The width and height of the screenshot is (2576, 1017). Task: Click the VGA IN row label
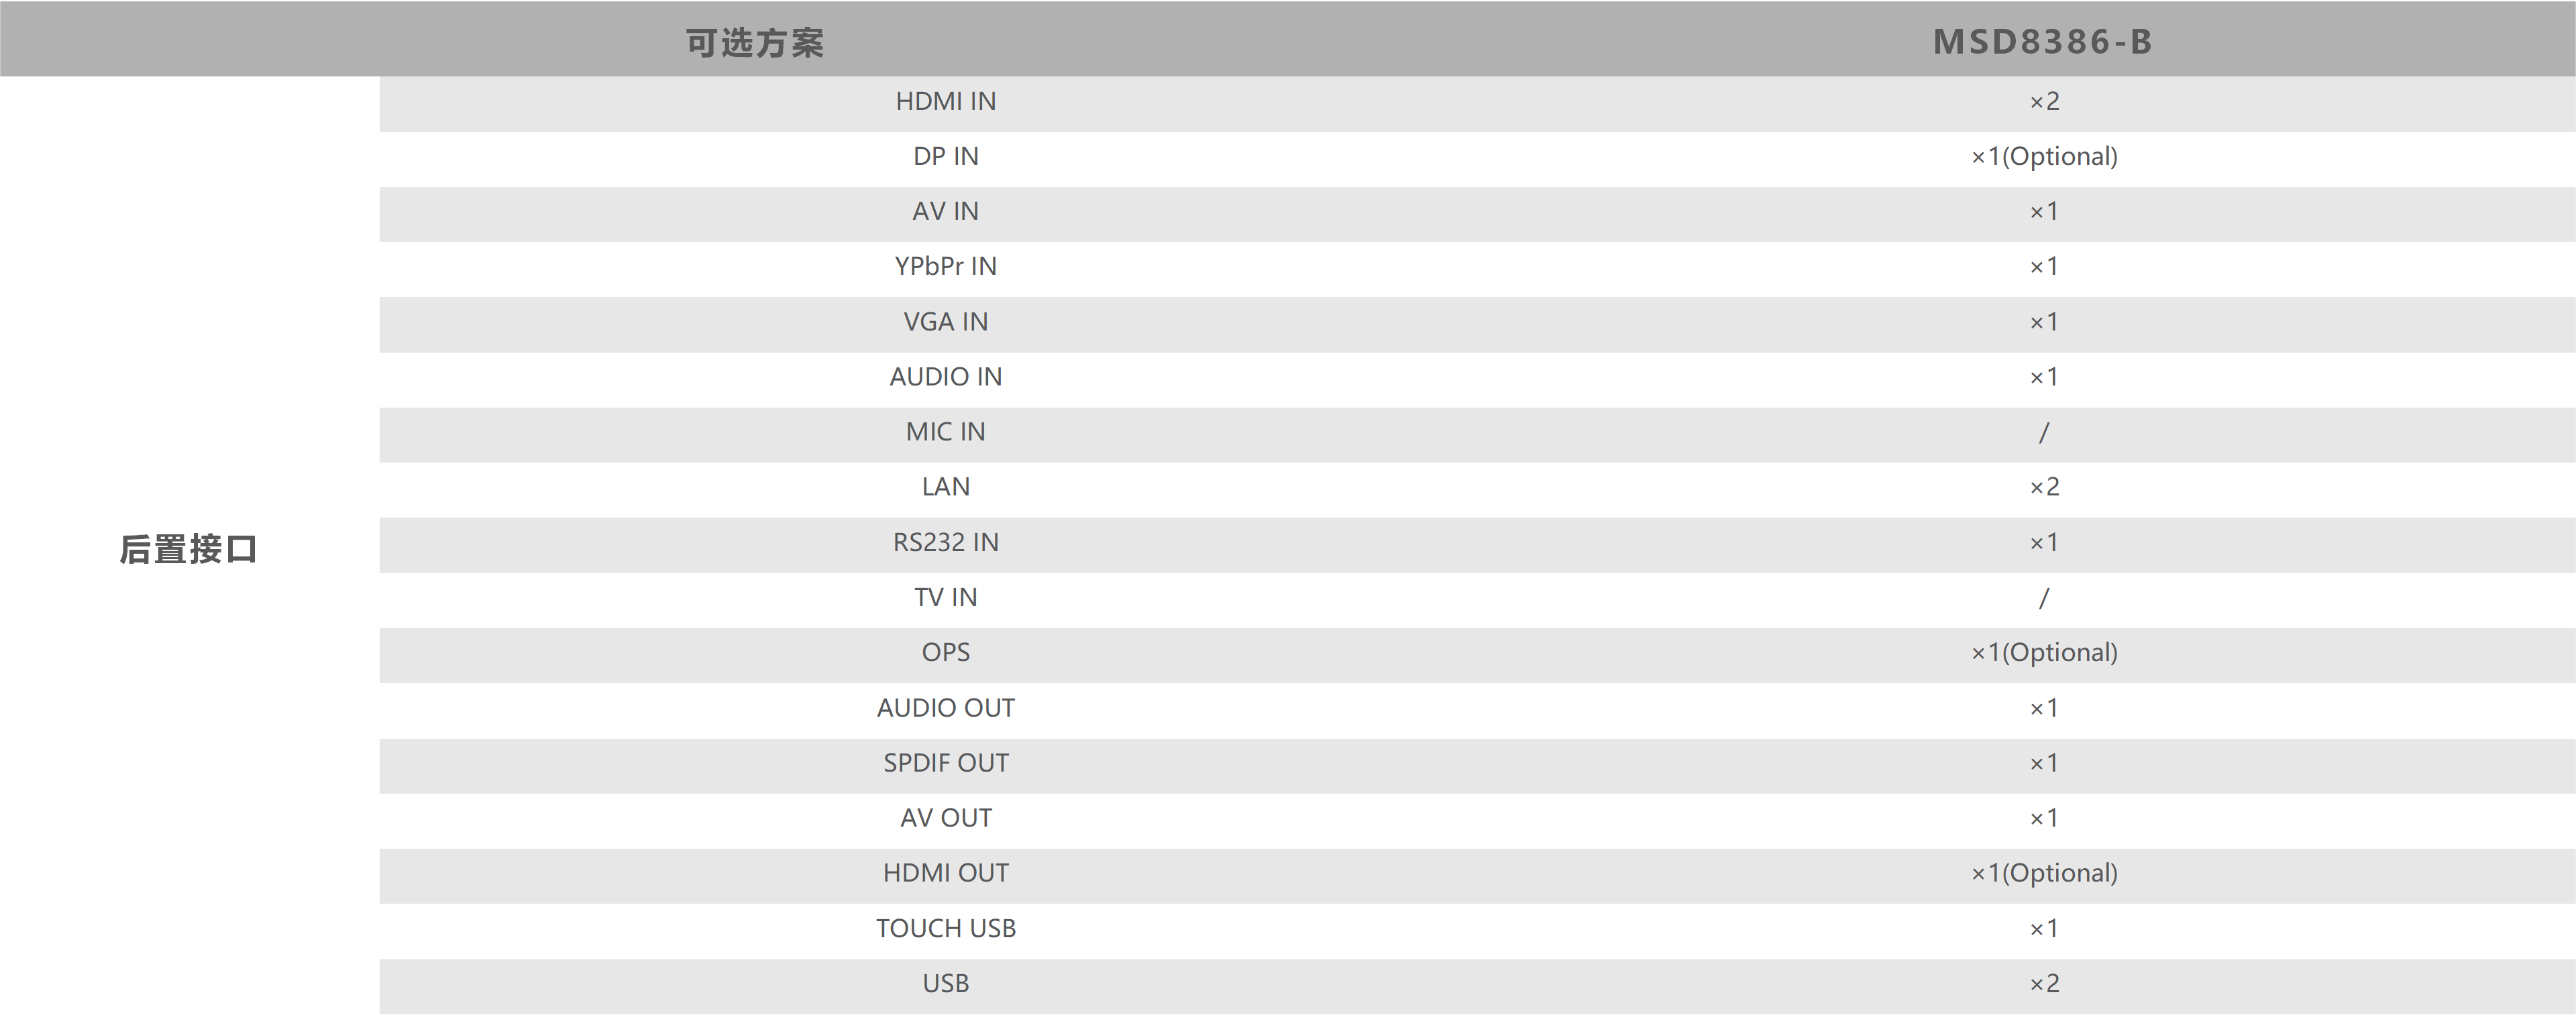pos(945,322)
